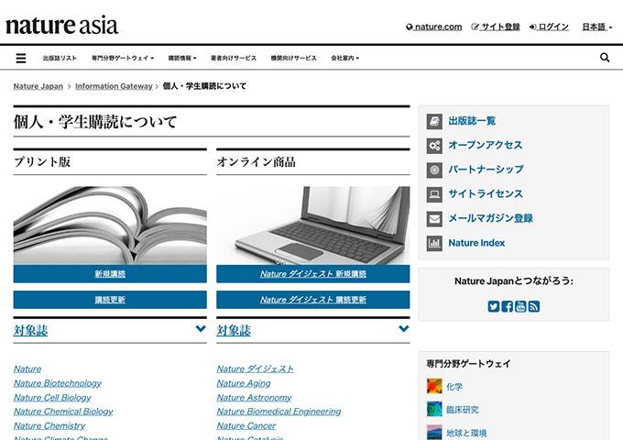Click the envelope icon beside メールマガジン登録
623x440 pixels.
point(434,219)
